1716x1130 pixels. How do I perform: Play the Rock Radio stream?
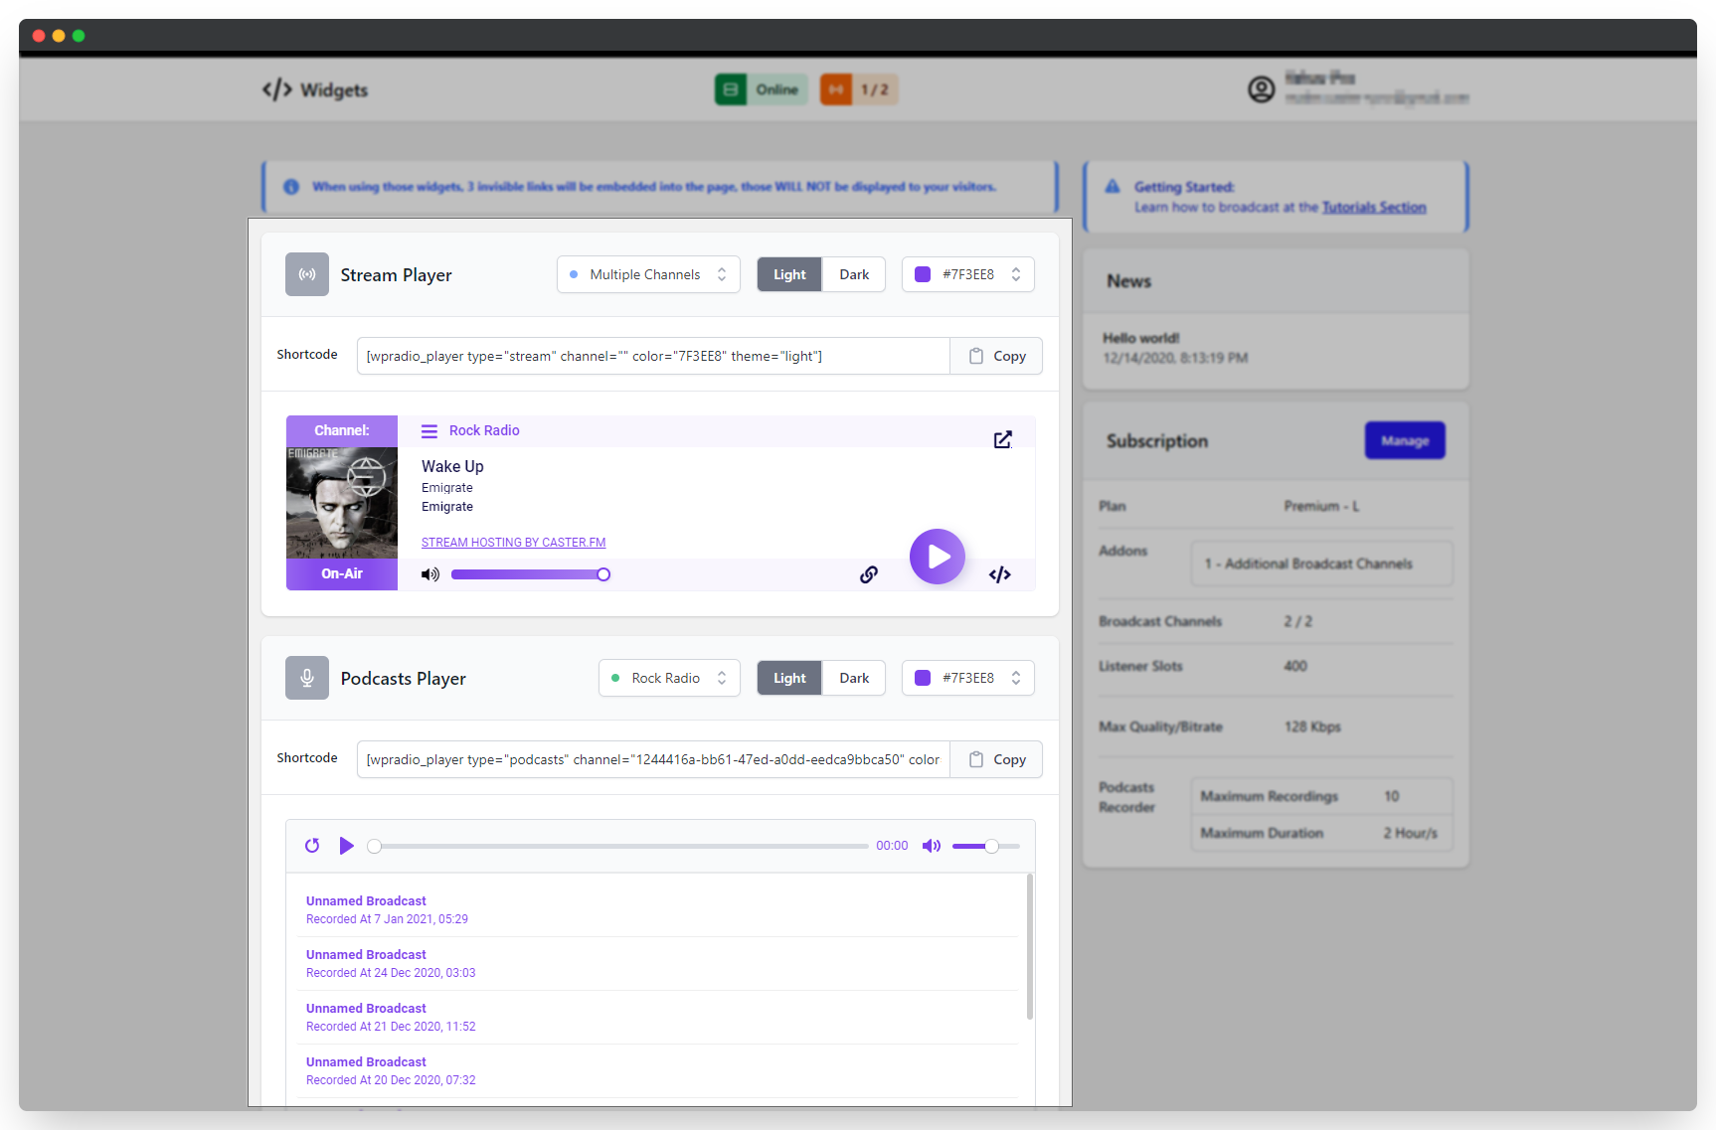click(938, 557)
